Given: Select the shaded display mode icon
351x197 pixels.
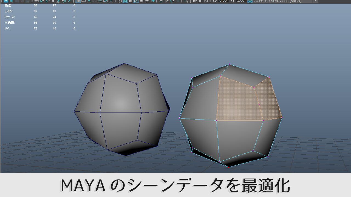Looking at the screenshot, I should pos(125,2).
